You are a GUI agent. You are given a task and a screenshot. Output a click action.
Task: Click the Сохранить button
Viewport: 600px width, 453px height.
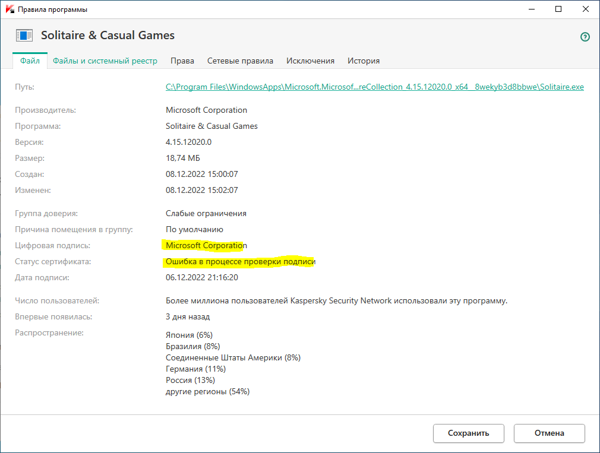point(468,433)
